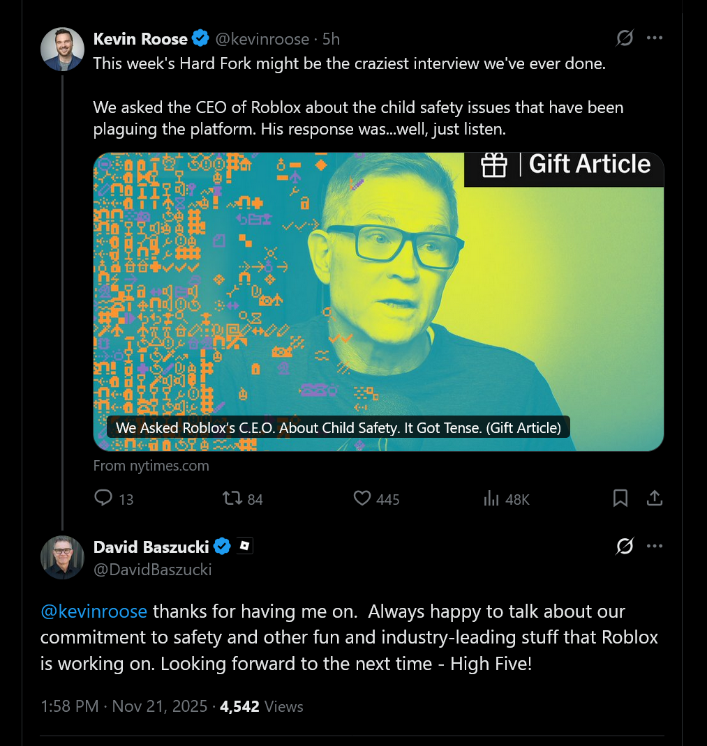Click David Baszucki's verified checkmark

(222, 547)
